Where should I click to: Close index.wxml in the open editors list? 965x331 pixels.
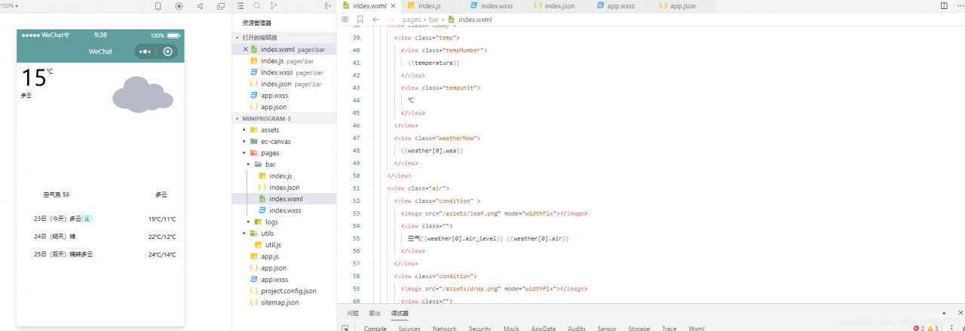(245, 49)
